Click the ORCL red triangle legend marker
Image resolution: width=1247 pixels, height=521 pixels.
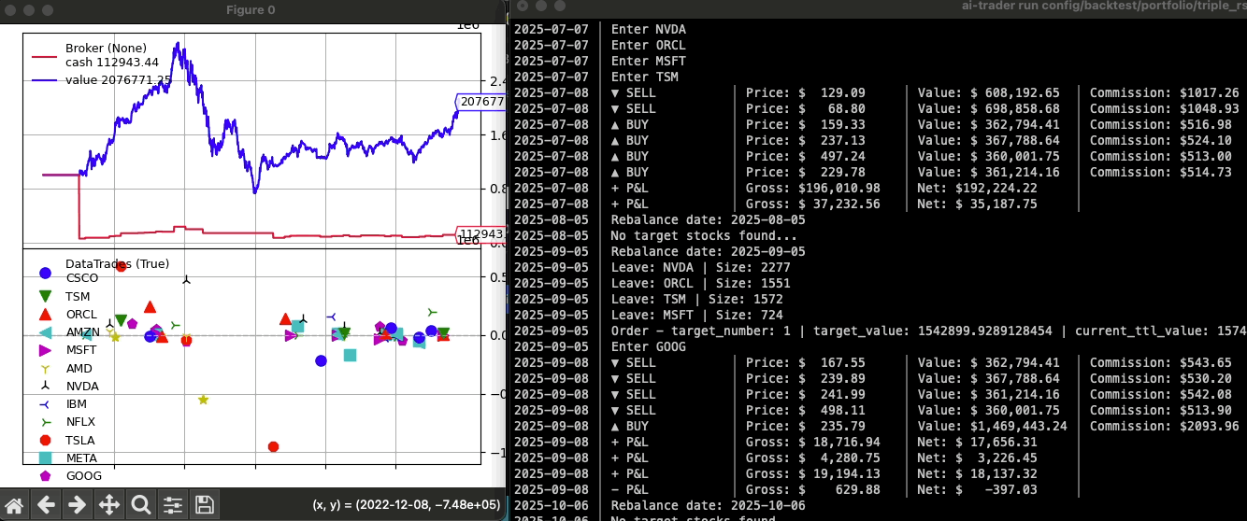[45, 313]
